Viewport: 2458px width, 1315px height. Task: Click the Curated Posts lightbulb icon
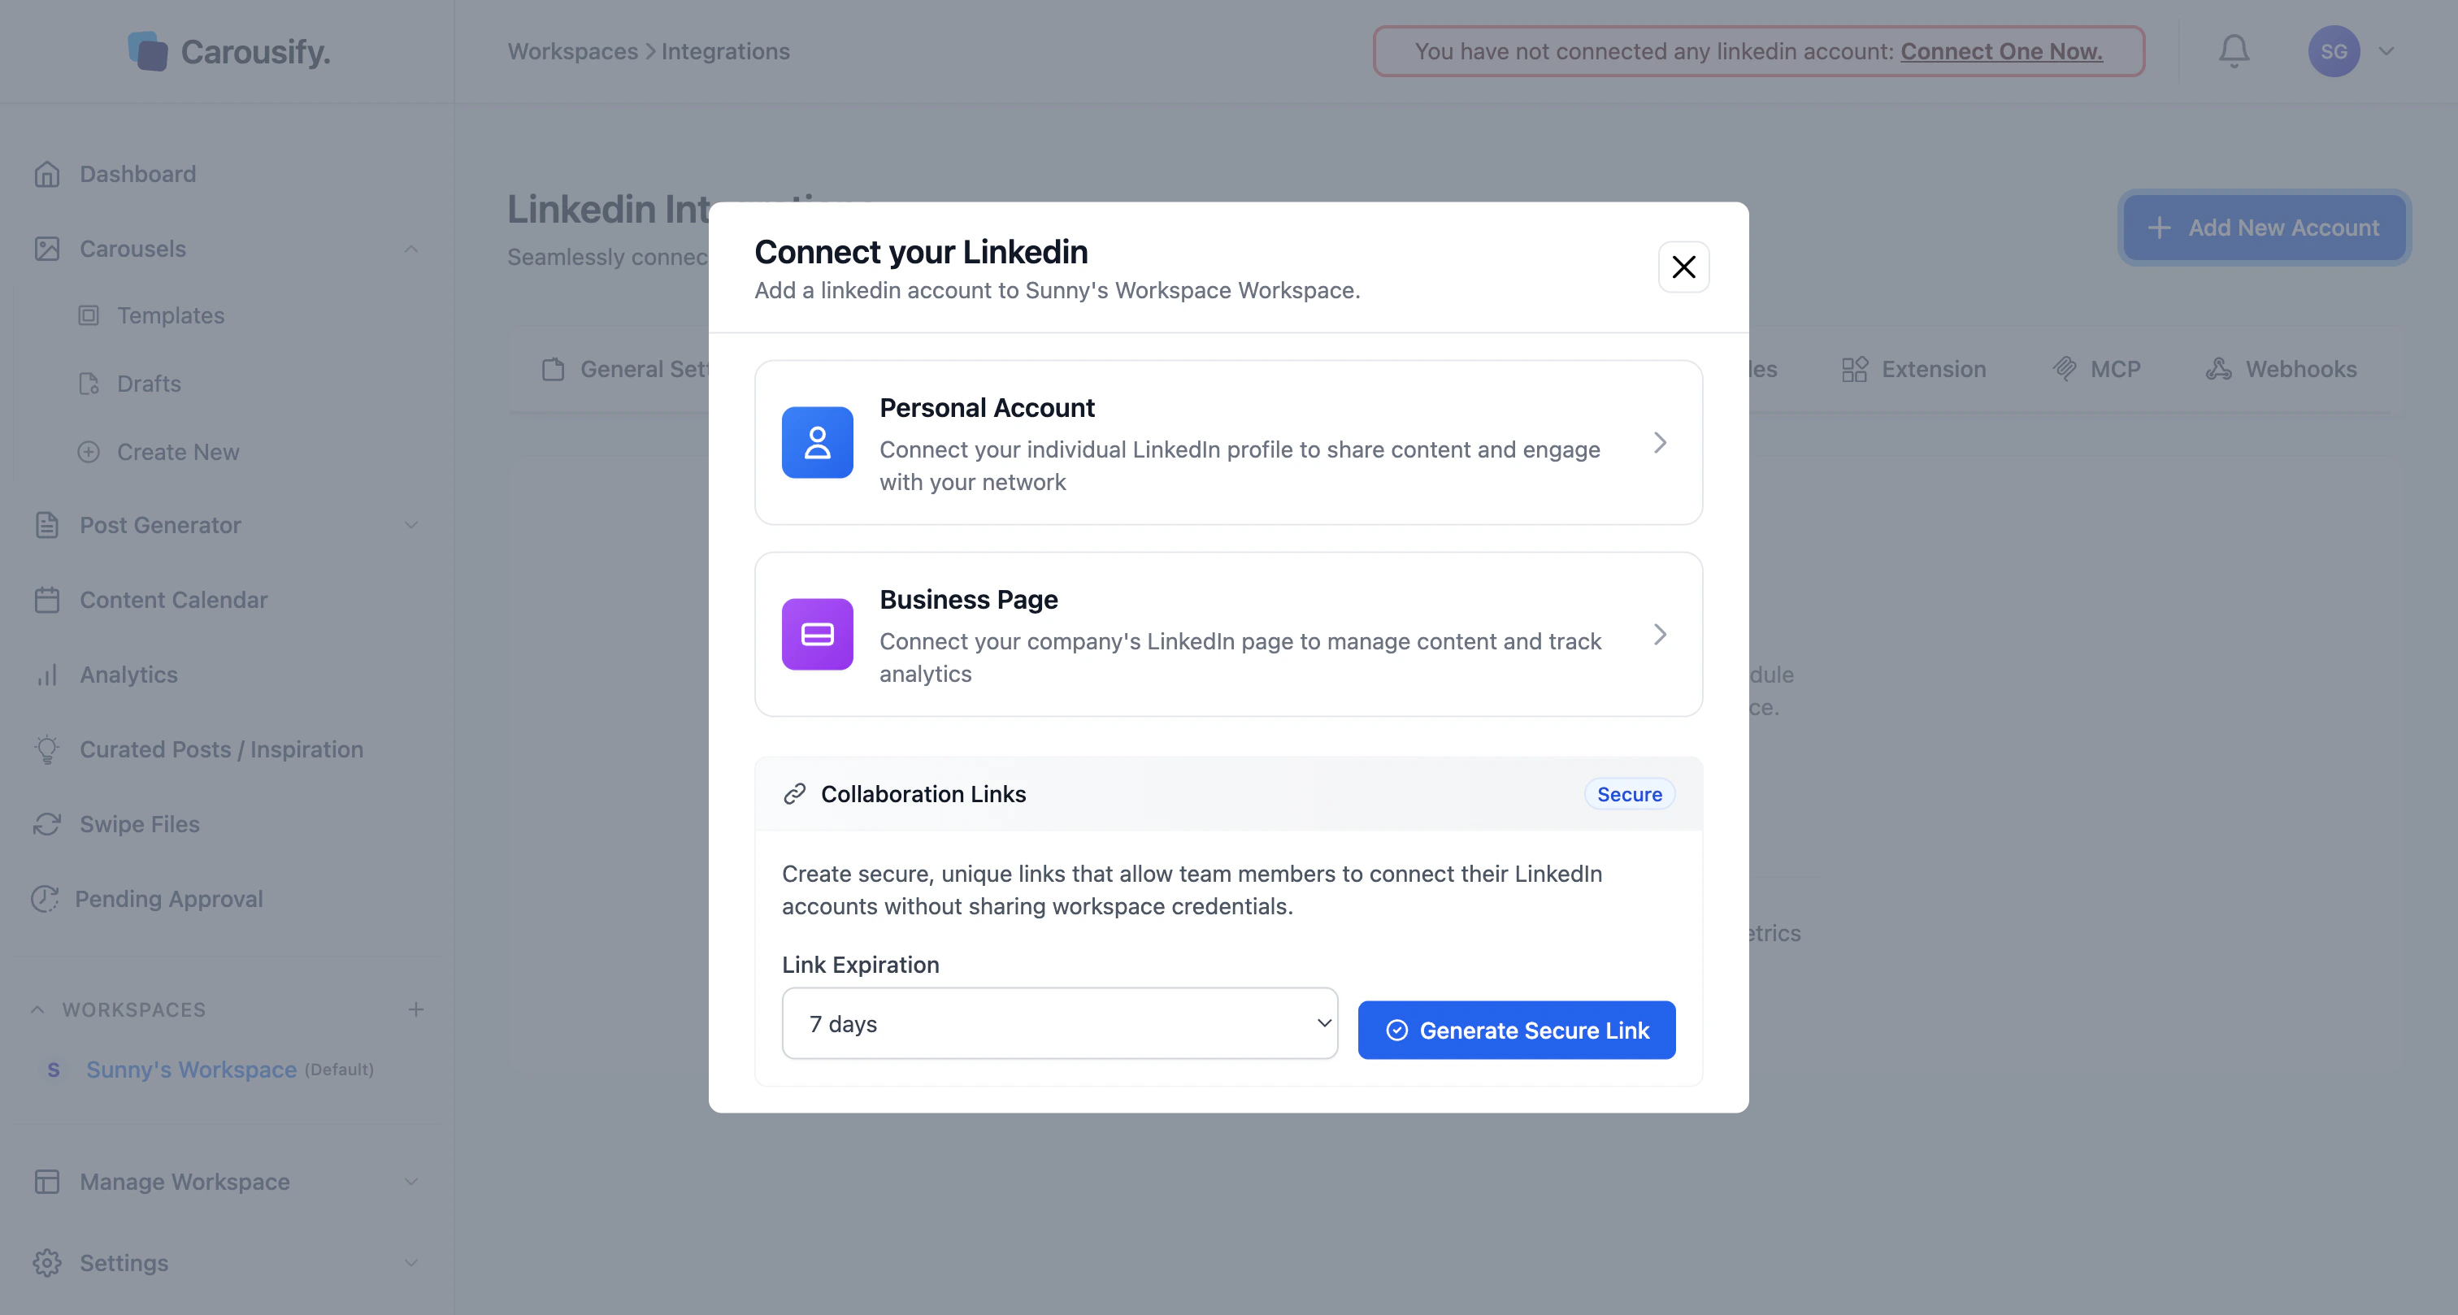47,749
